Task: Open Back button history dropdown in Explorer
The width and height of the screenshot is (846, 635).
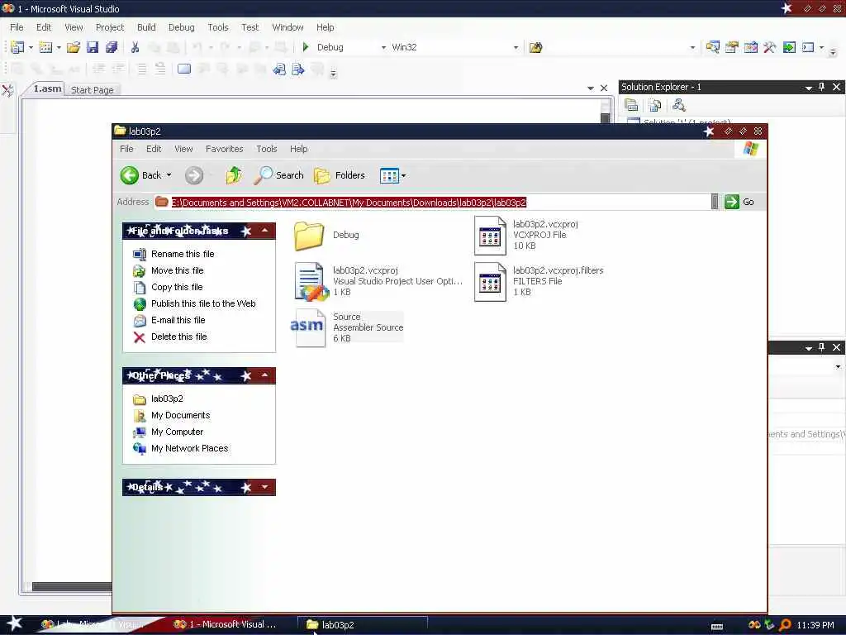Action: click(x=169, y=175)
